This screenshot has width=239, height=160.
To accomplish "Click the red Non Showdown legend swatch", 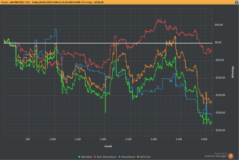I will tap(95, 157).
